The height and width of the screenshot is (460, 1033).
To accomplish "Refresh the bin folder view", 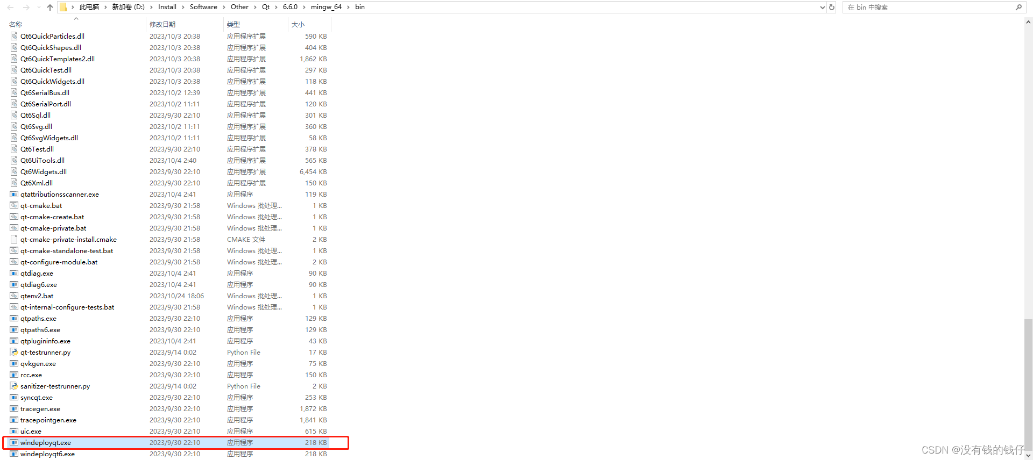I will pos(832,7).
